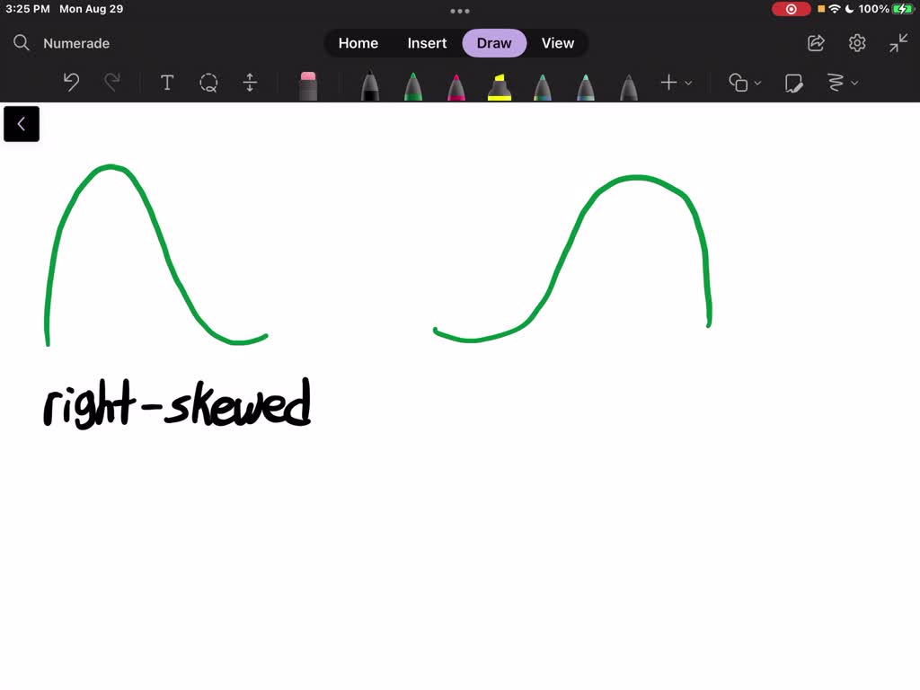Image resolution: width=920 pixels, height=690 pixels.
Task: Select the Lasso select tool
Action: (208, 83)
